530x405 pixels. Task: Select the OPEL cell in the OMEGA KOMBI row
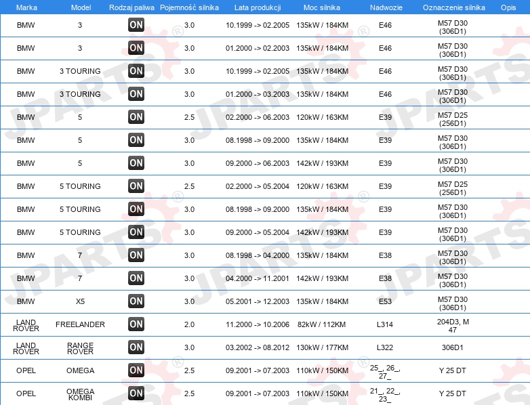pos(26,393)
